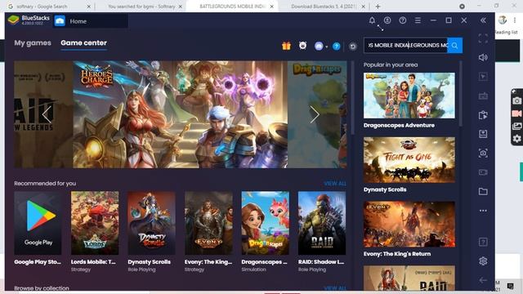
Task: Open Evony: The King's Return popular card
Action: coord(409,225)
